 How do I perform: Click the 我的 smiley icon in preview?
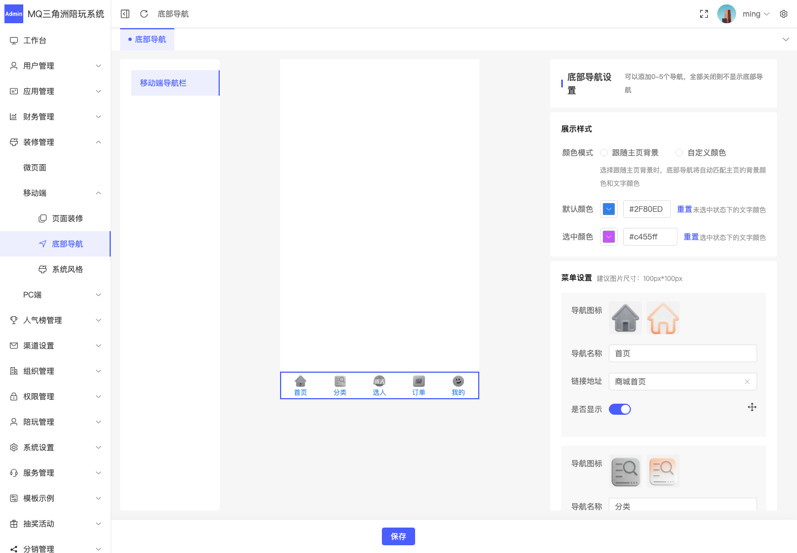coord(458,381)
